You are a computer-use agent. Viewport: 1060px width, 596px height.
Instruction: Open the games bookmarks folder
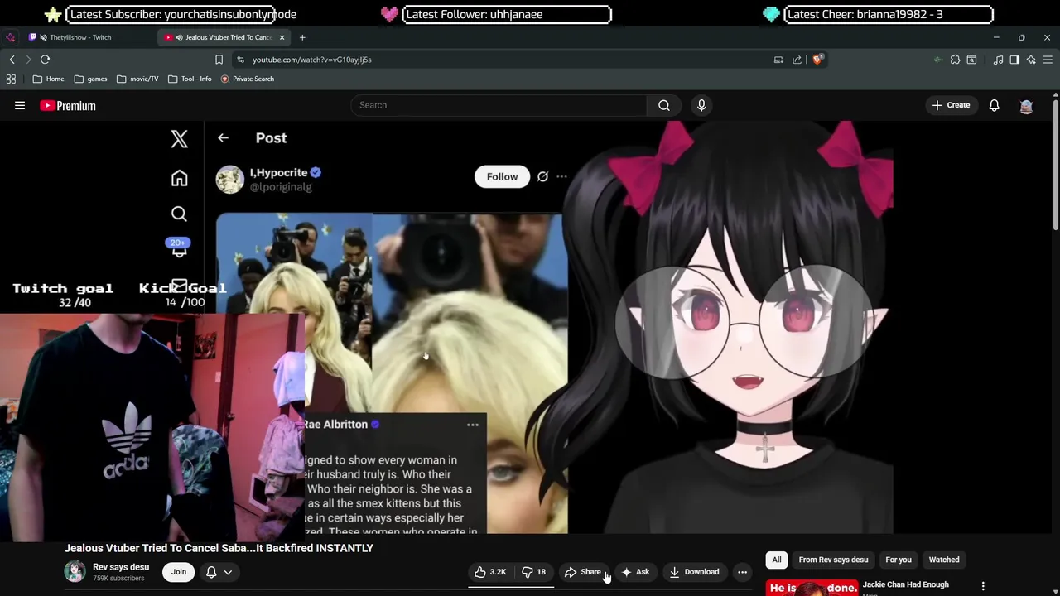[x=90, y=79]
